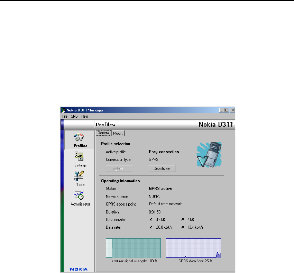Maximize the Nokia D311 Manager window
This screenshot has height=273, width=294.
(x=227, y=110)
